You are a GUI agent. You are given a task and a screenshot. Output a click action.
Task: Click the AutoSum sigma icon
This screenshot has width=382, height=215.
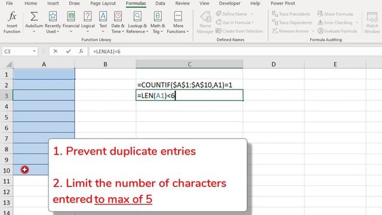[34, 17]
